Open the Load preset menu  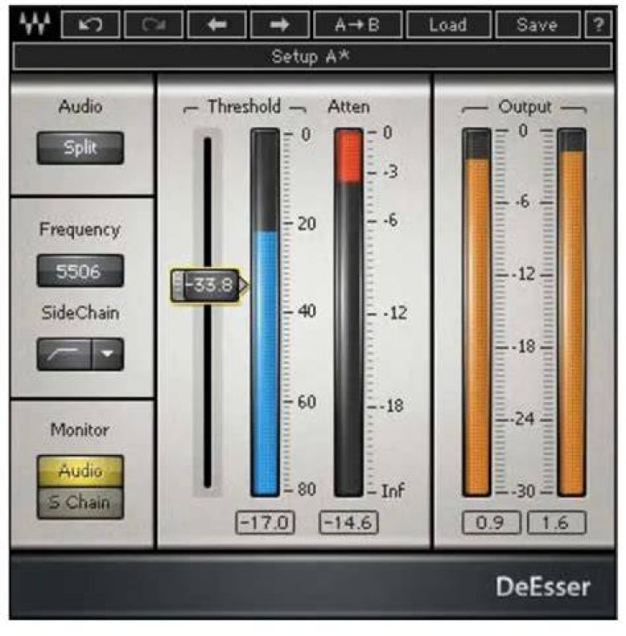pos(449,24)
